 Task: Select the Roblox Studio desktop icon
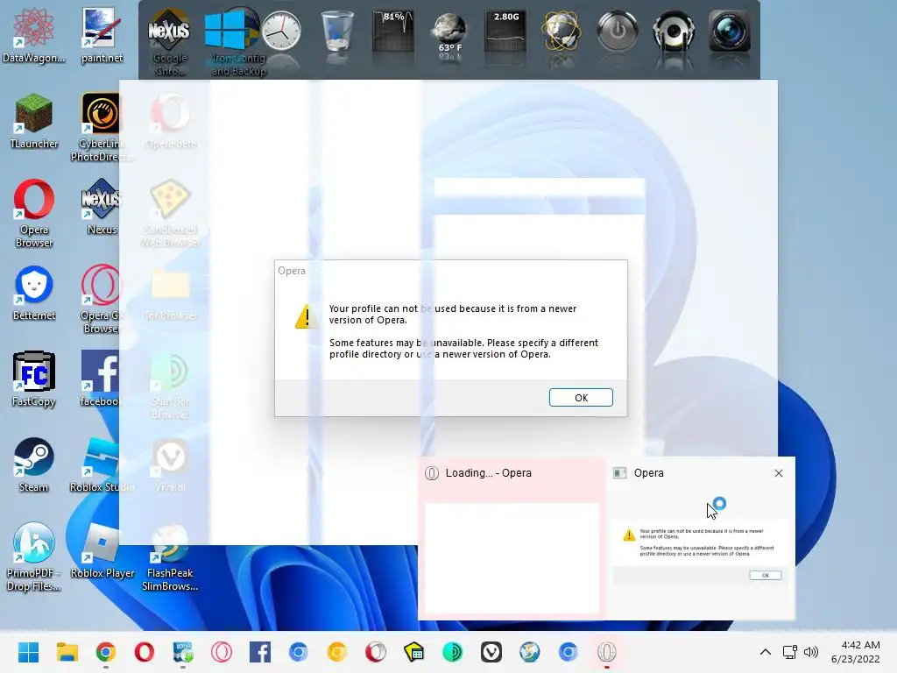(102, 464)
